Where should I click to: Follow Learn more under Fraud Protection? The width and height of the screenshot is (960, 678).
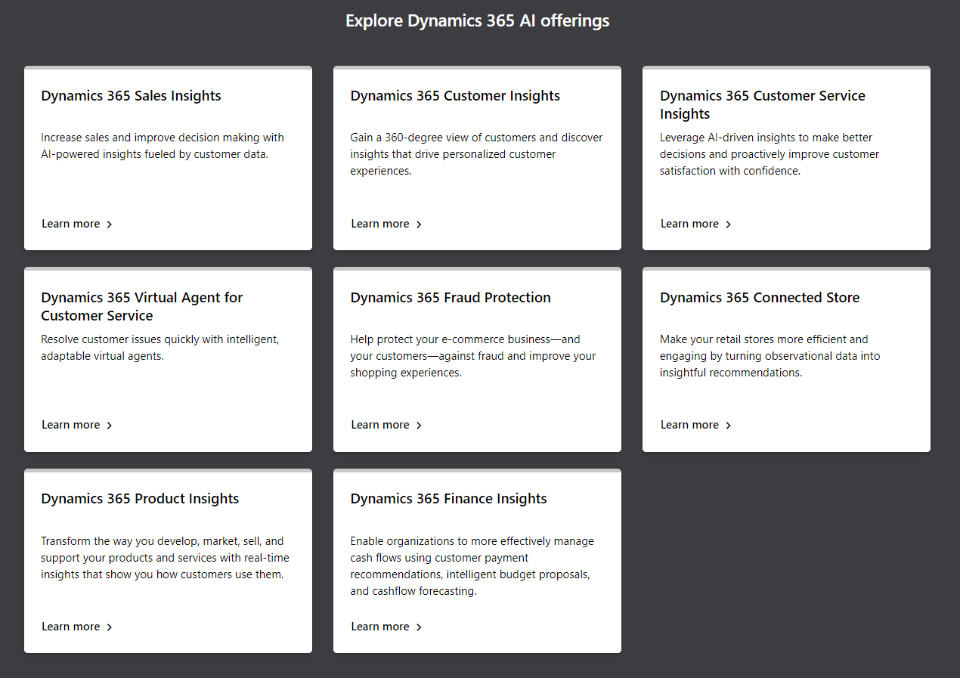(380, 425)
